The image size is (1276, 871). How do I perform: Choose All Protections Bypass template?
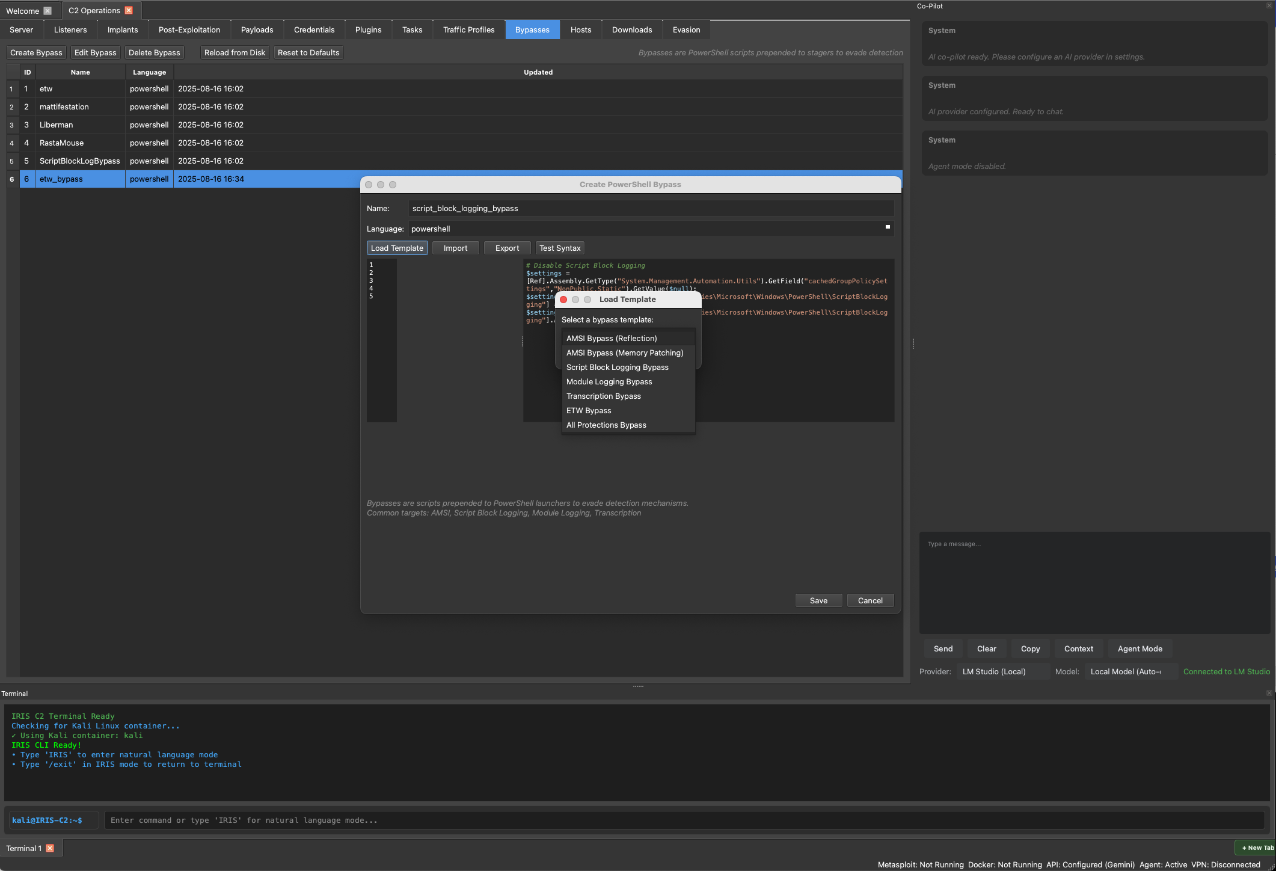pyautogui.click(x=628, y=425)
